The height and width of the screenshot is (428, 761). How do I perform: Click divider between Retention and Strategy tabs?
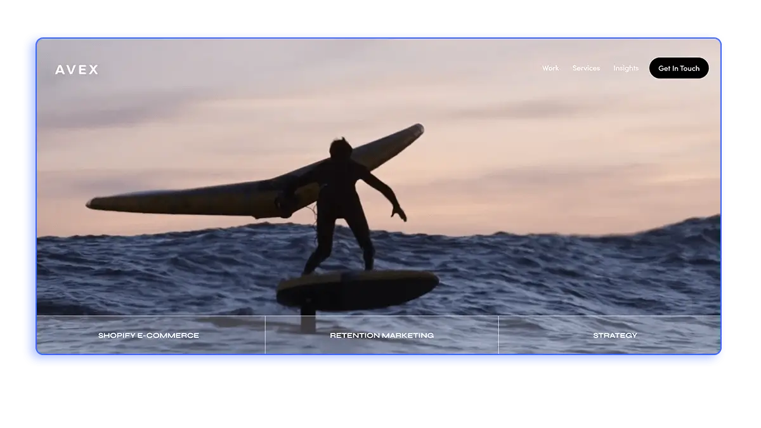tap(498, 335)
